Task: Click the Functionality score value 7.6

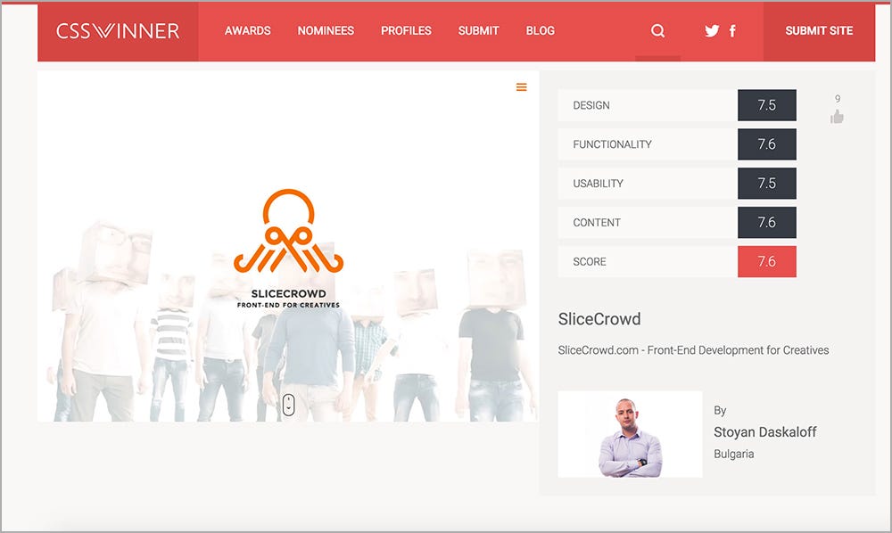Action: point(767,144)
